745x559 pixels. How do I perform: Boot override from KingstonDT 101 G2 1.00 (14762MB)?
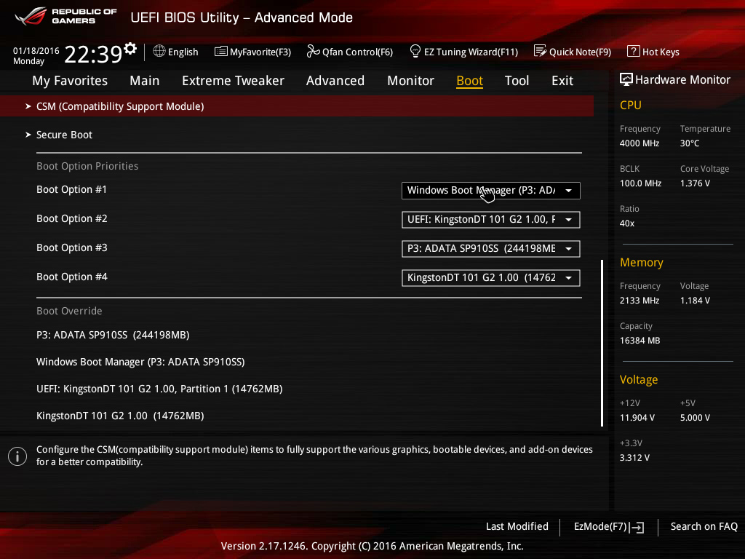[x=120, y=416]
